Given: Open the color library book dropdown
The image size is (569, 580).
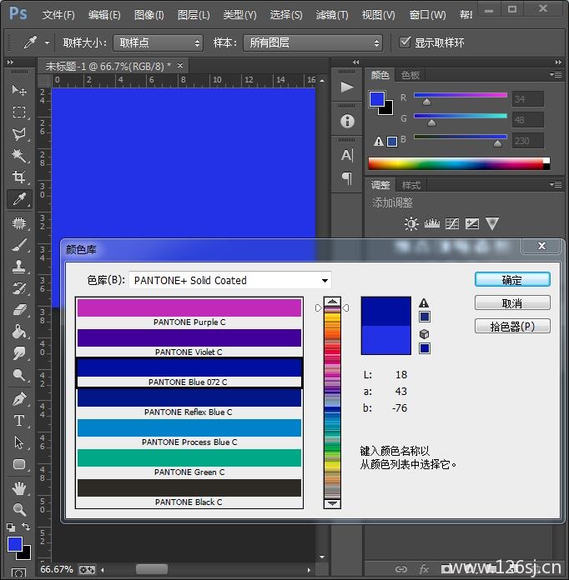Looking at the screenshot, I should click(x=230, y=280).
